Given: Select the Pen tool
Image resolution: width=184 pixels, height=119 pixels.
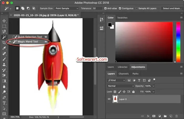Looking at the screenshot, I should coord(4,97).
